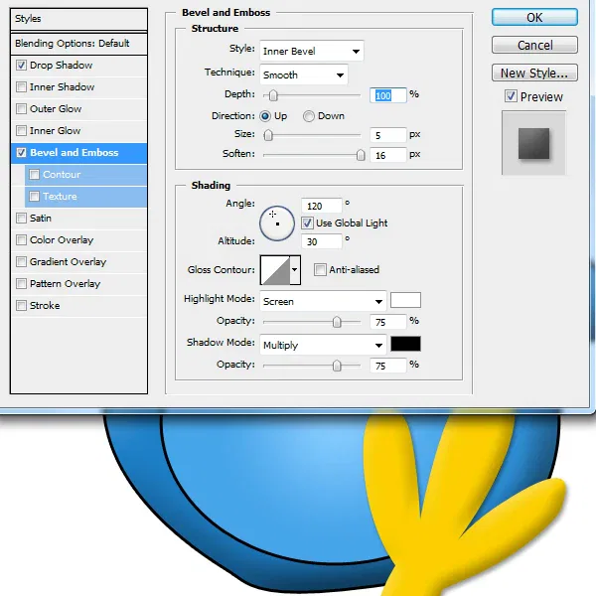The height and width of the screenshot is (596, 596).
Task: Click the white Highlight Mode color swatch
Action: (x=405, y=300)
